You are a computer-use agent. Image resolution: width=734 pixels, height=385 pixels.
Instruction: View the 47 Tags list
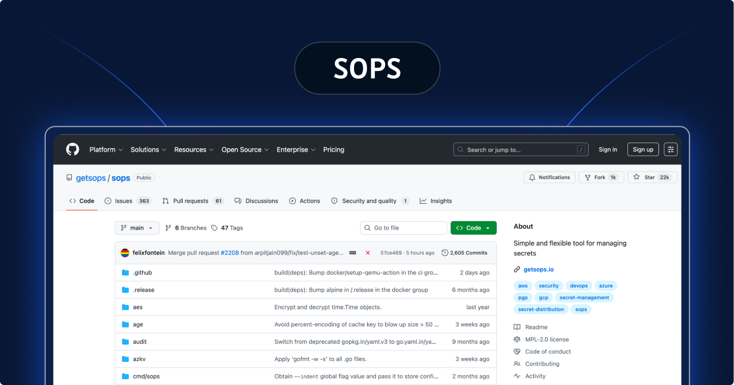227,228
